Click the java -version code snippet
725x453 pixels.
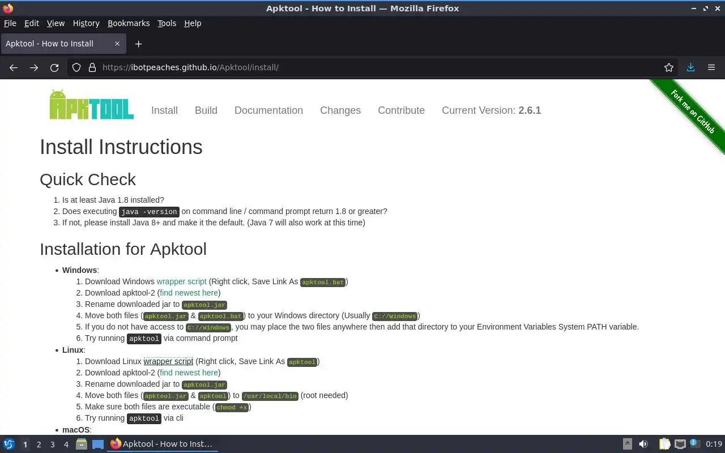(x=150, y=212)
